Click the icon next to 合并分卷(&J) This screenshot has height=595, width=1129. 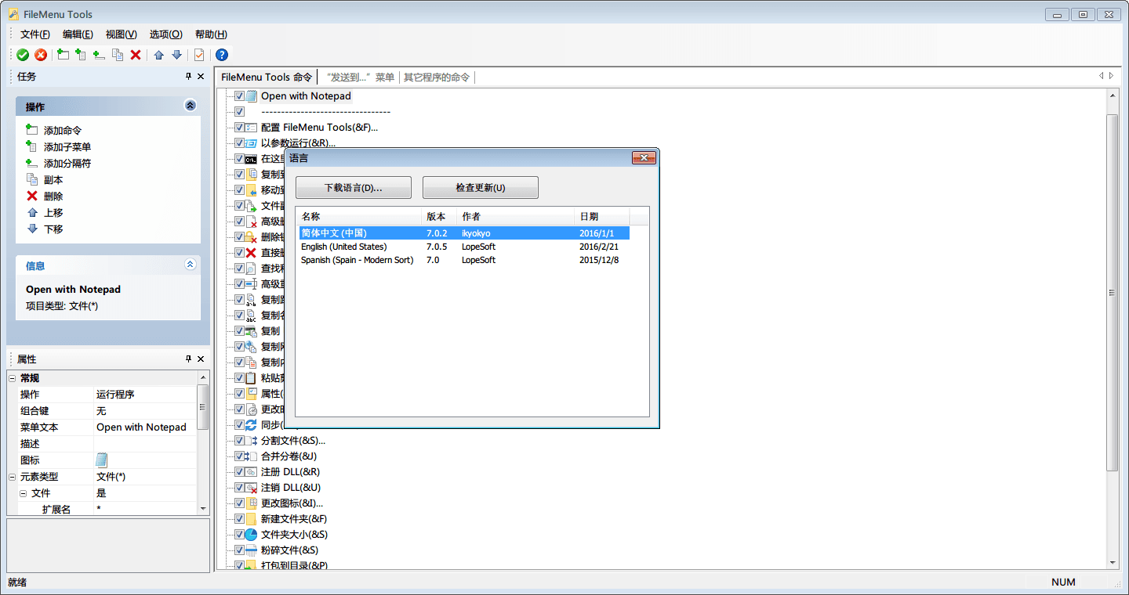tap(252, 456)
